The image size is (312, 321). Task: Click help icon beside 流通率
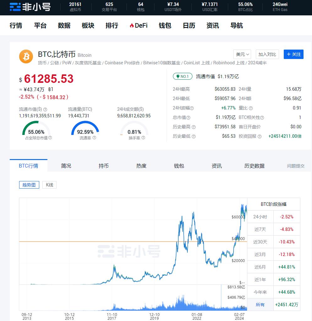coord(94,138)
